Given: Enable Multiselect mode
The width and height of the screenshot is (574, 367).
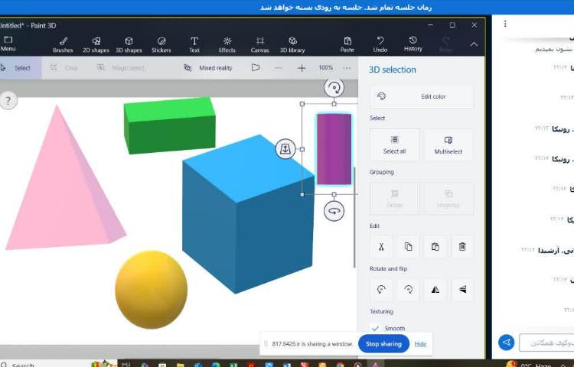Looking at the screenshot, I should [448, 145].
